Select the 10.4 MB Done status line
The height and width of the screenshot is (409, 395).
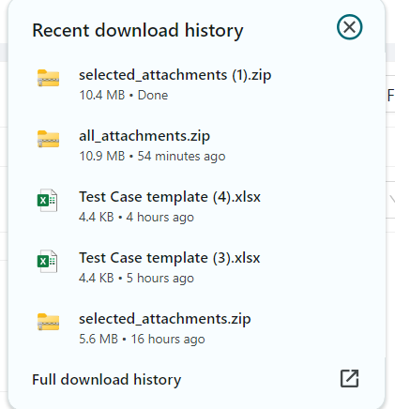click(124, 95)
